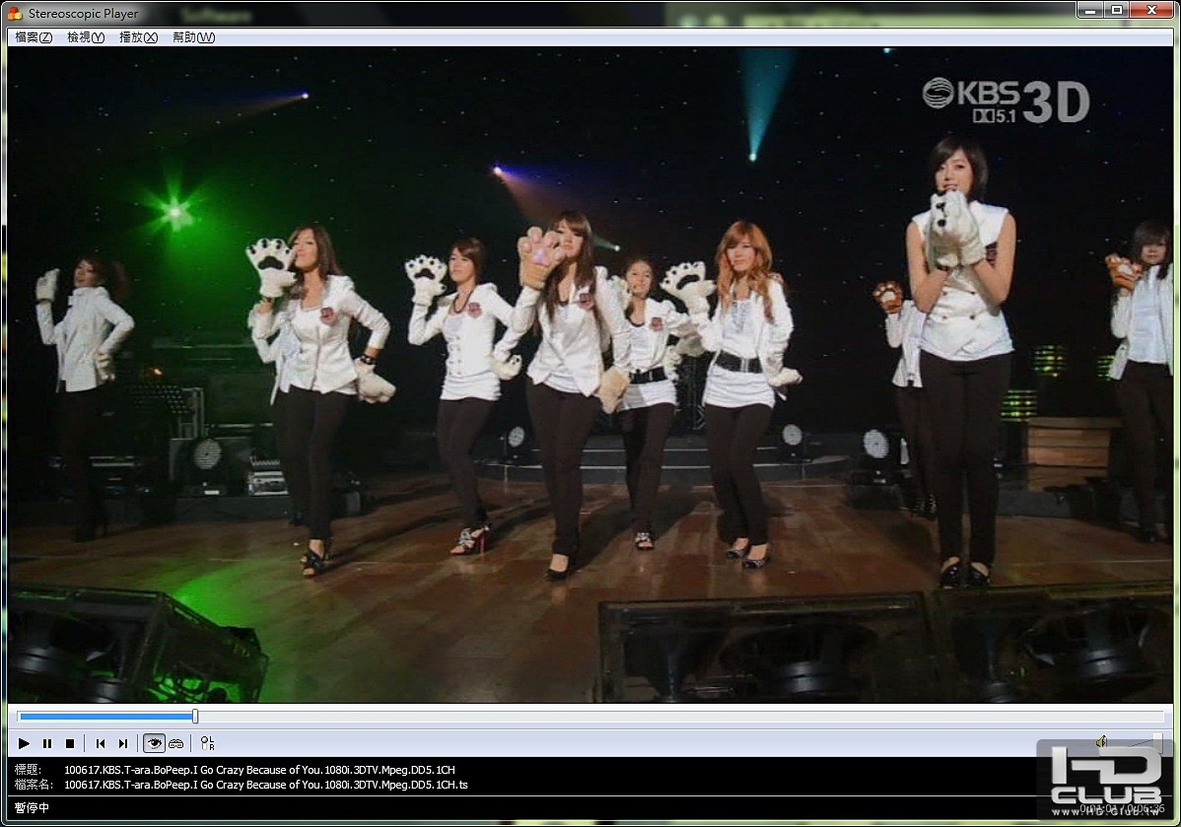1181x827 pixels.
Task: Open the 播放 (Playback) menu
Action: point(138,36)
